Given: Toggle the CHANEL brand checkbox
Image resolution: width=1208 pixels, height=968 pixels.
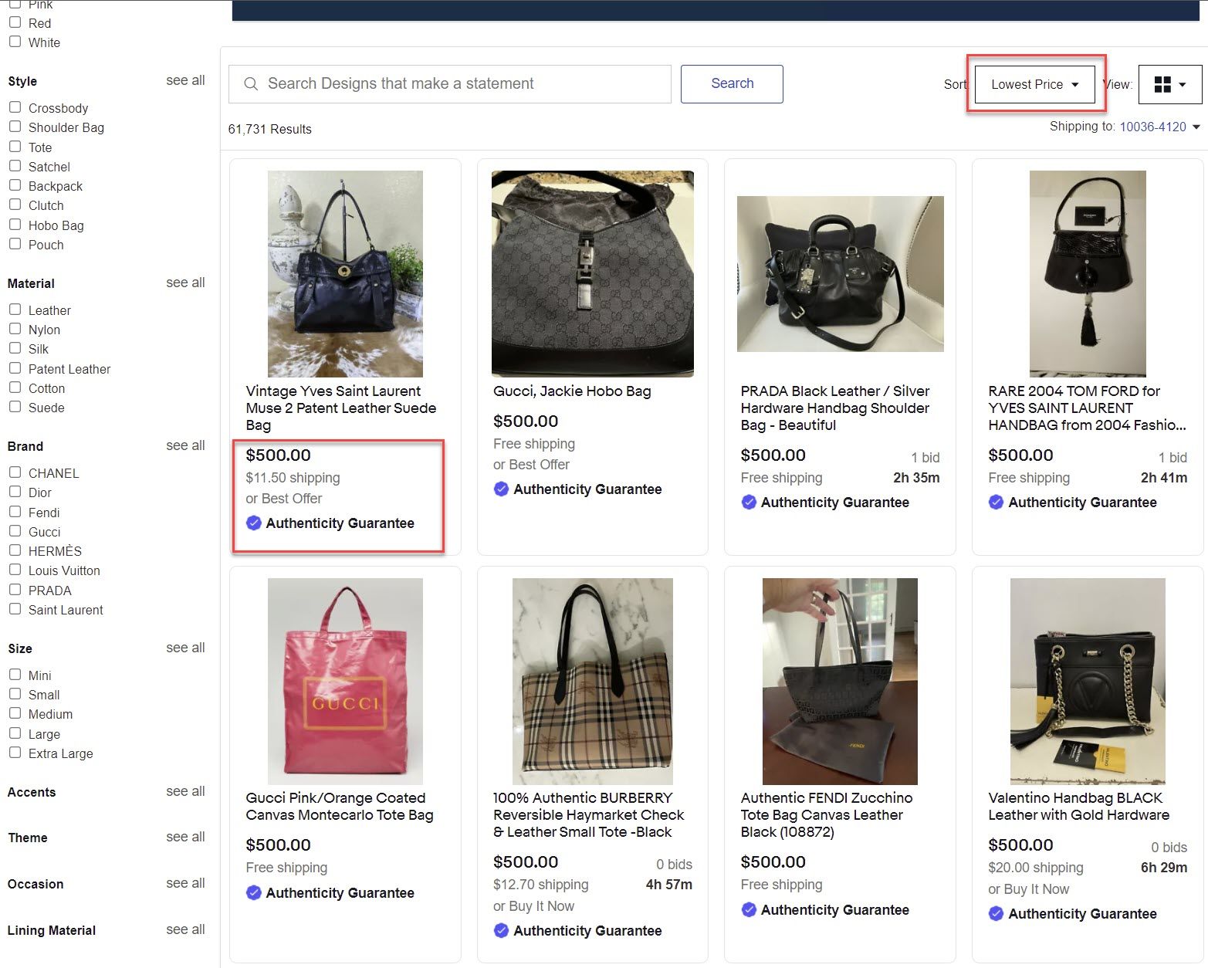Looking at the screenshot, I should pos(15,472).
